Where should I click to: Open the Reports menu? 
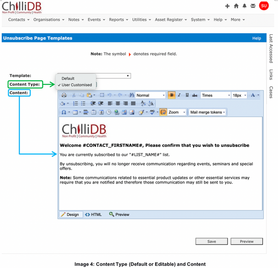click(x=119, y=20)
